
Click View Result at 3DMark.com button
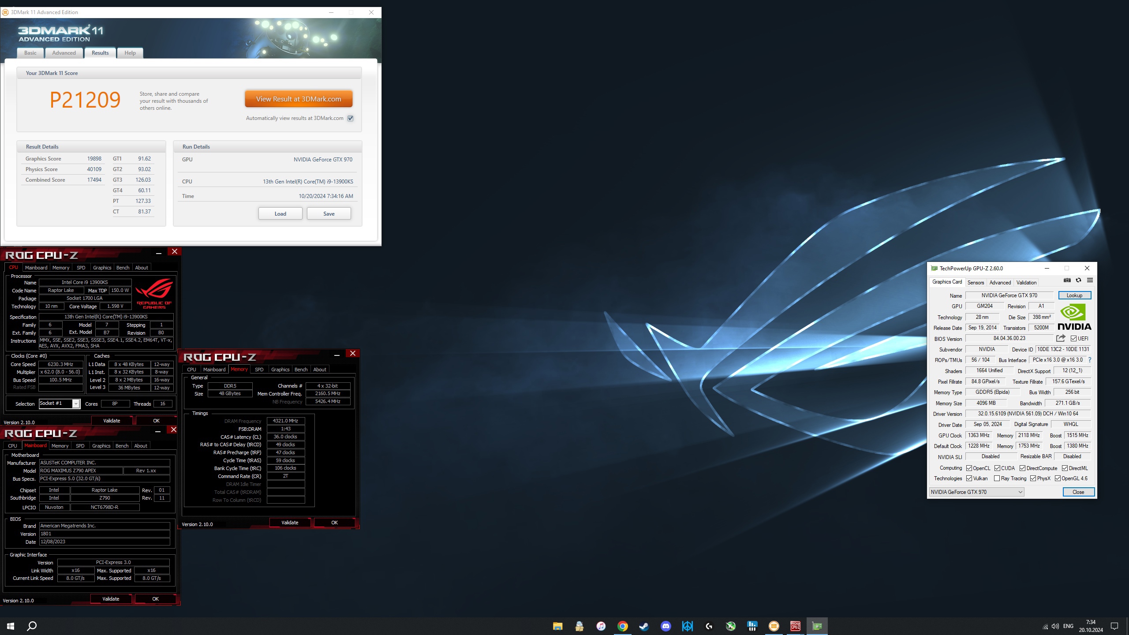[299, 99]
